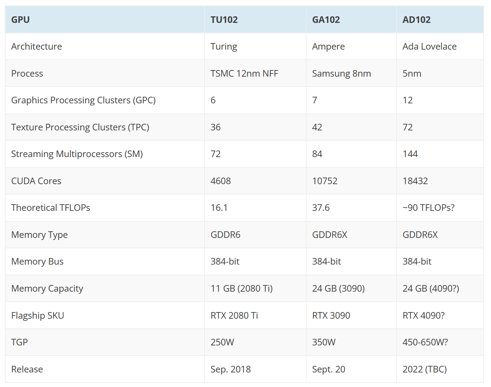Click the TU102 column header
491x387 pixels.
point(224,20)
